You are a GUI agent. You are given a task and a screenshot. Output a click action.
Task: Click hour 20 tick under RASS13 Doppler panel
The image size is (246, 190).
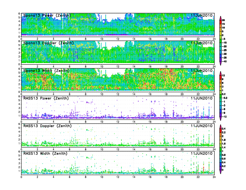coord(182,149)
